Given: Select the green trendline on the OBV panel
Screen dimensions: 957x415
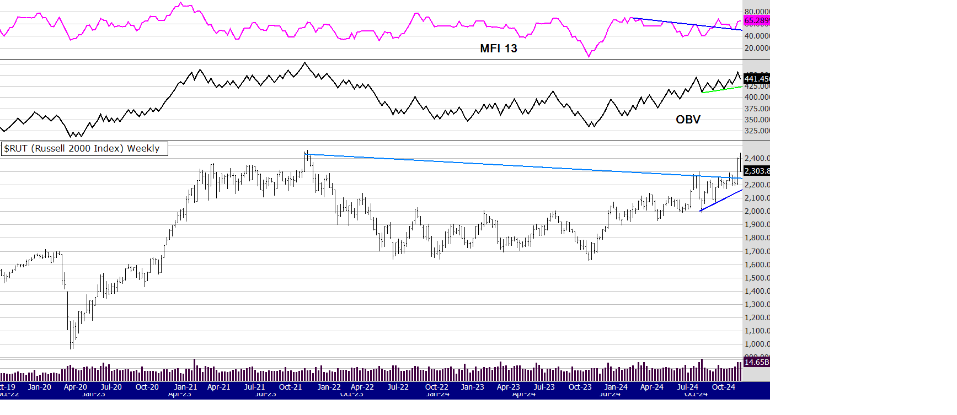Looking at the screenshot, I should point(722,89).
